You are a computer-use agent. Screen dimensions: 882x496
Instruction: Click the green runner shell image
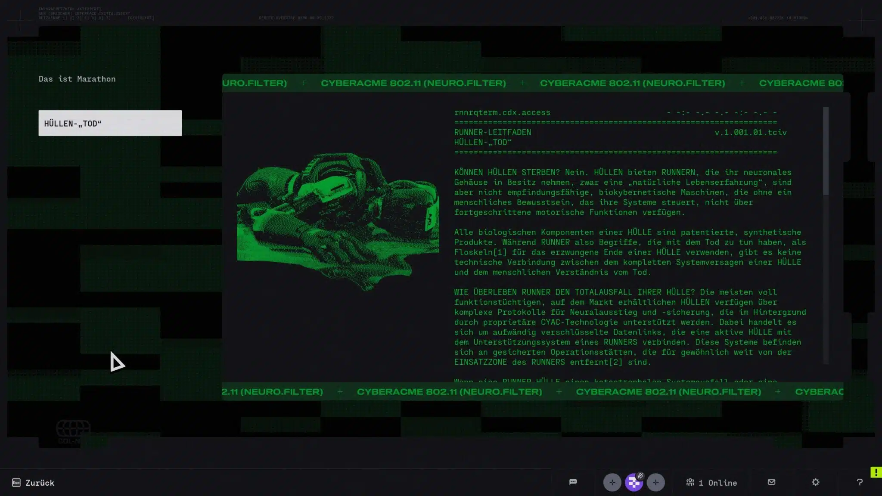pos(338,220)
